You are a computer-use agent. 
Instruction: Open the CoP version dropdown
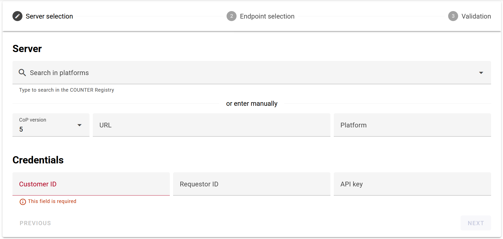51,125
